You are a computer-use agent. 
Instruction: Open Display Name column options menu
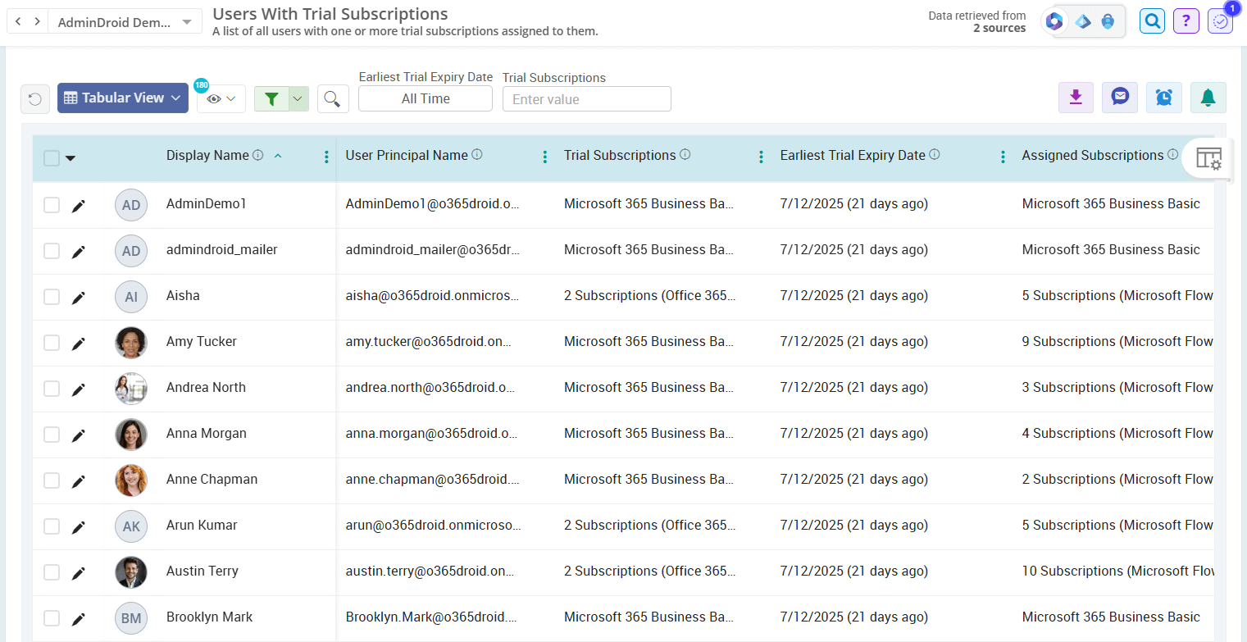point(326,156)
